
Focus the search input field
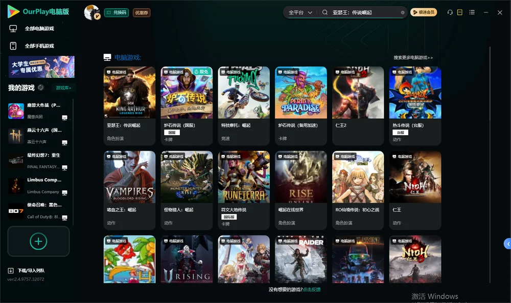click(x=366, y=12)
